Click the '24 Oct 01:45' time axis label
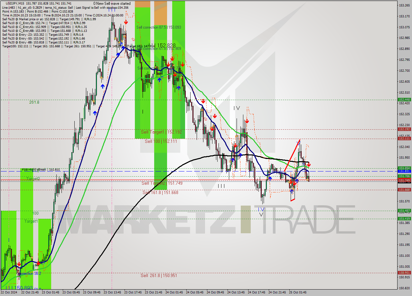412x296 pixels. pyautogui.click(x=174, y=292)
